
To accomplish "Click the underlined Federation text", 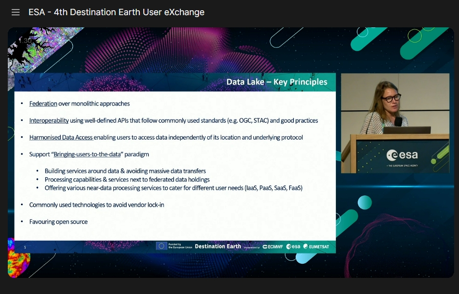I will point(43,104).
